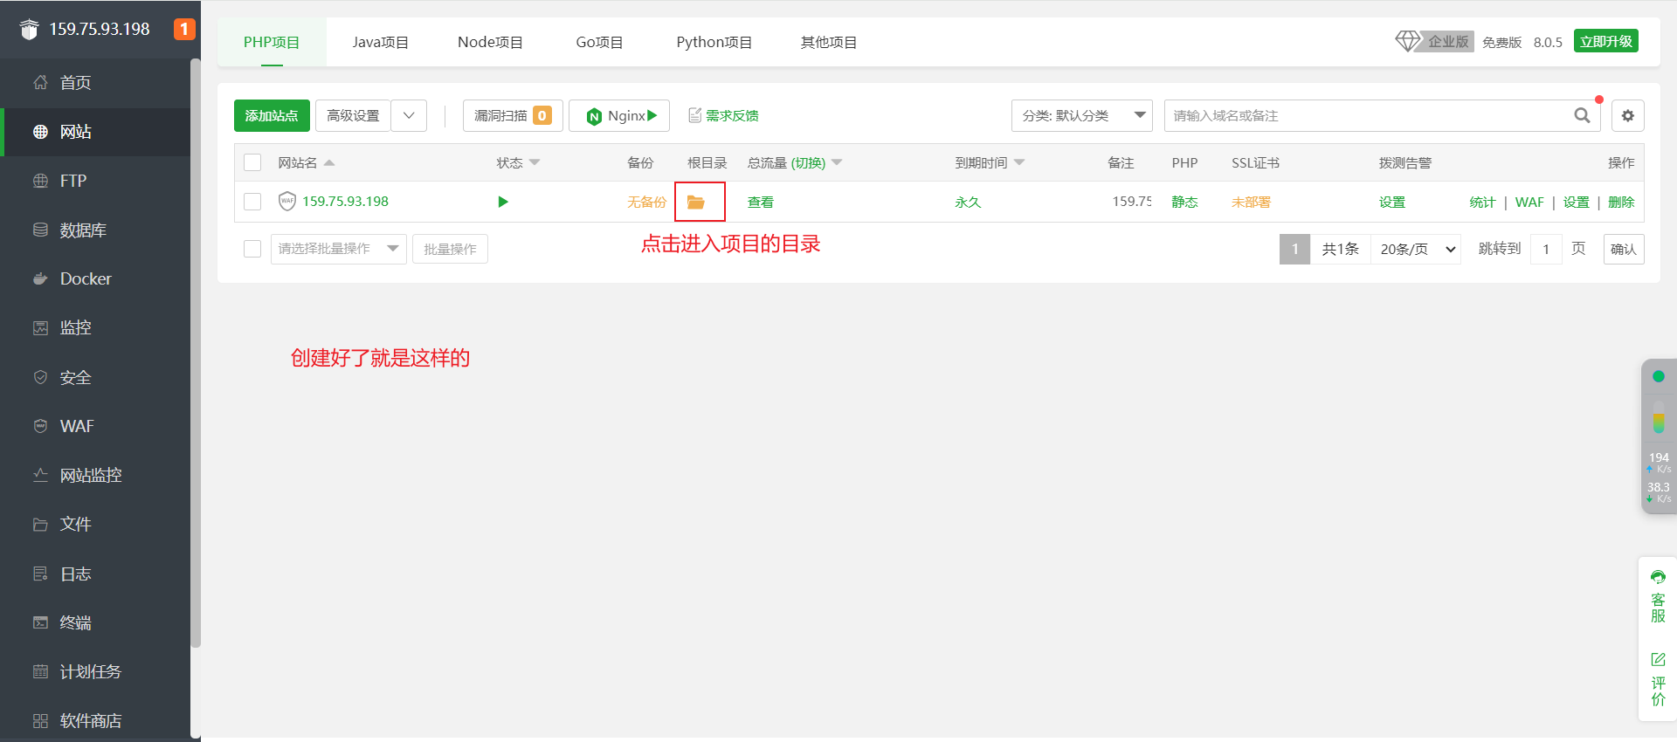Open the 20条/页 page size dropdown
Viewport: 1677px width, 742px height.
(1417, 249)
